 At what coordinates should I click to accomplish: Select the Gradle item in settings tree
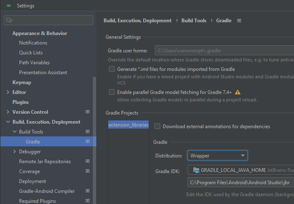(48, 141)
